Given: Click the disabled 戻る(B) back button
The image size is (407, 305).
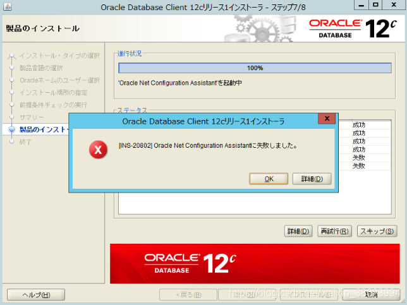Looking at the screenshot, I should click(x=188, y=295).
